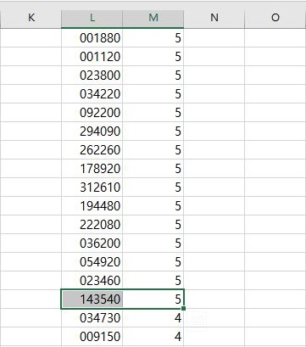Click cell containing 036200

coord(92,243)
